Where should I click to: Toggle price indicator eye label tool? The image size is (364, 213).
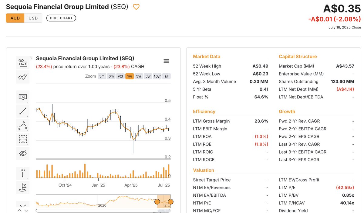point(23,62)
